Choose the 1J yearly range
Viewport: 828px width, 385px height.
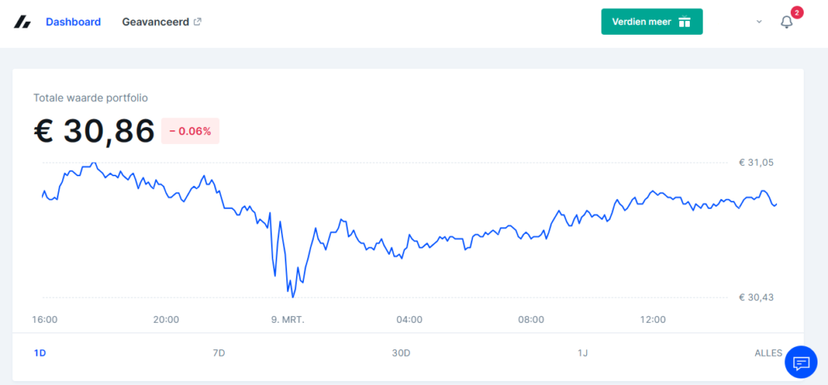(583, 353)
